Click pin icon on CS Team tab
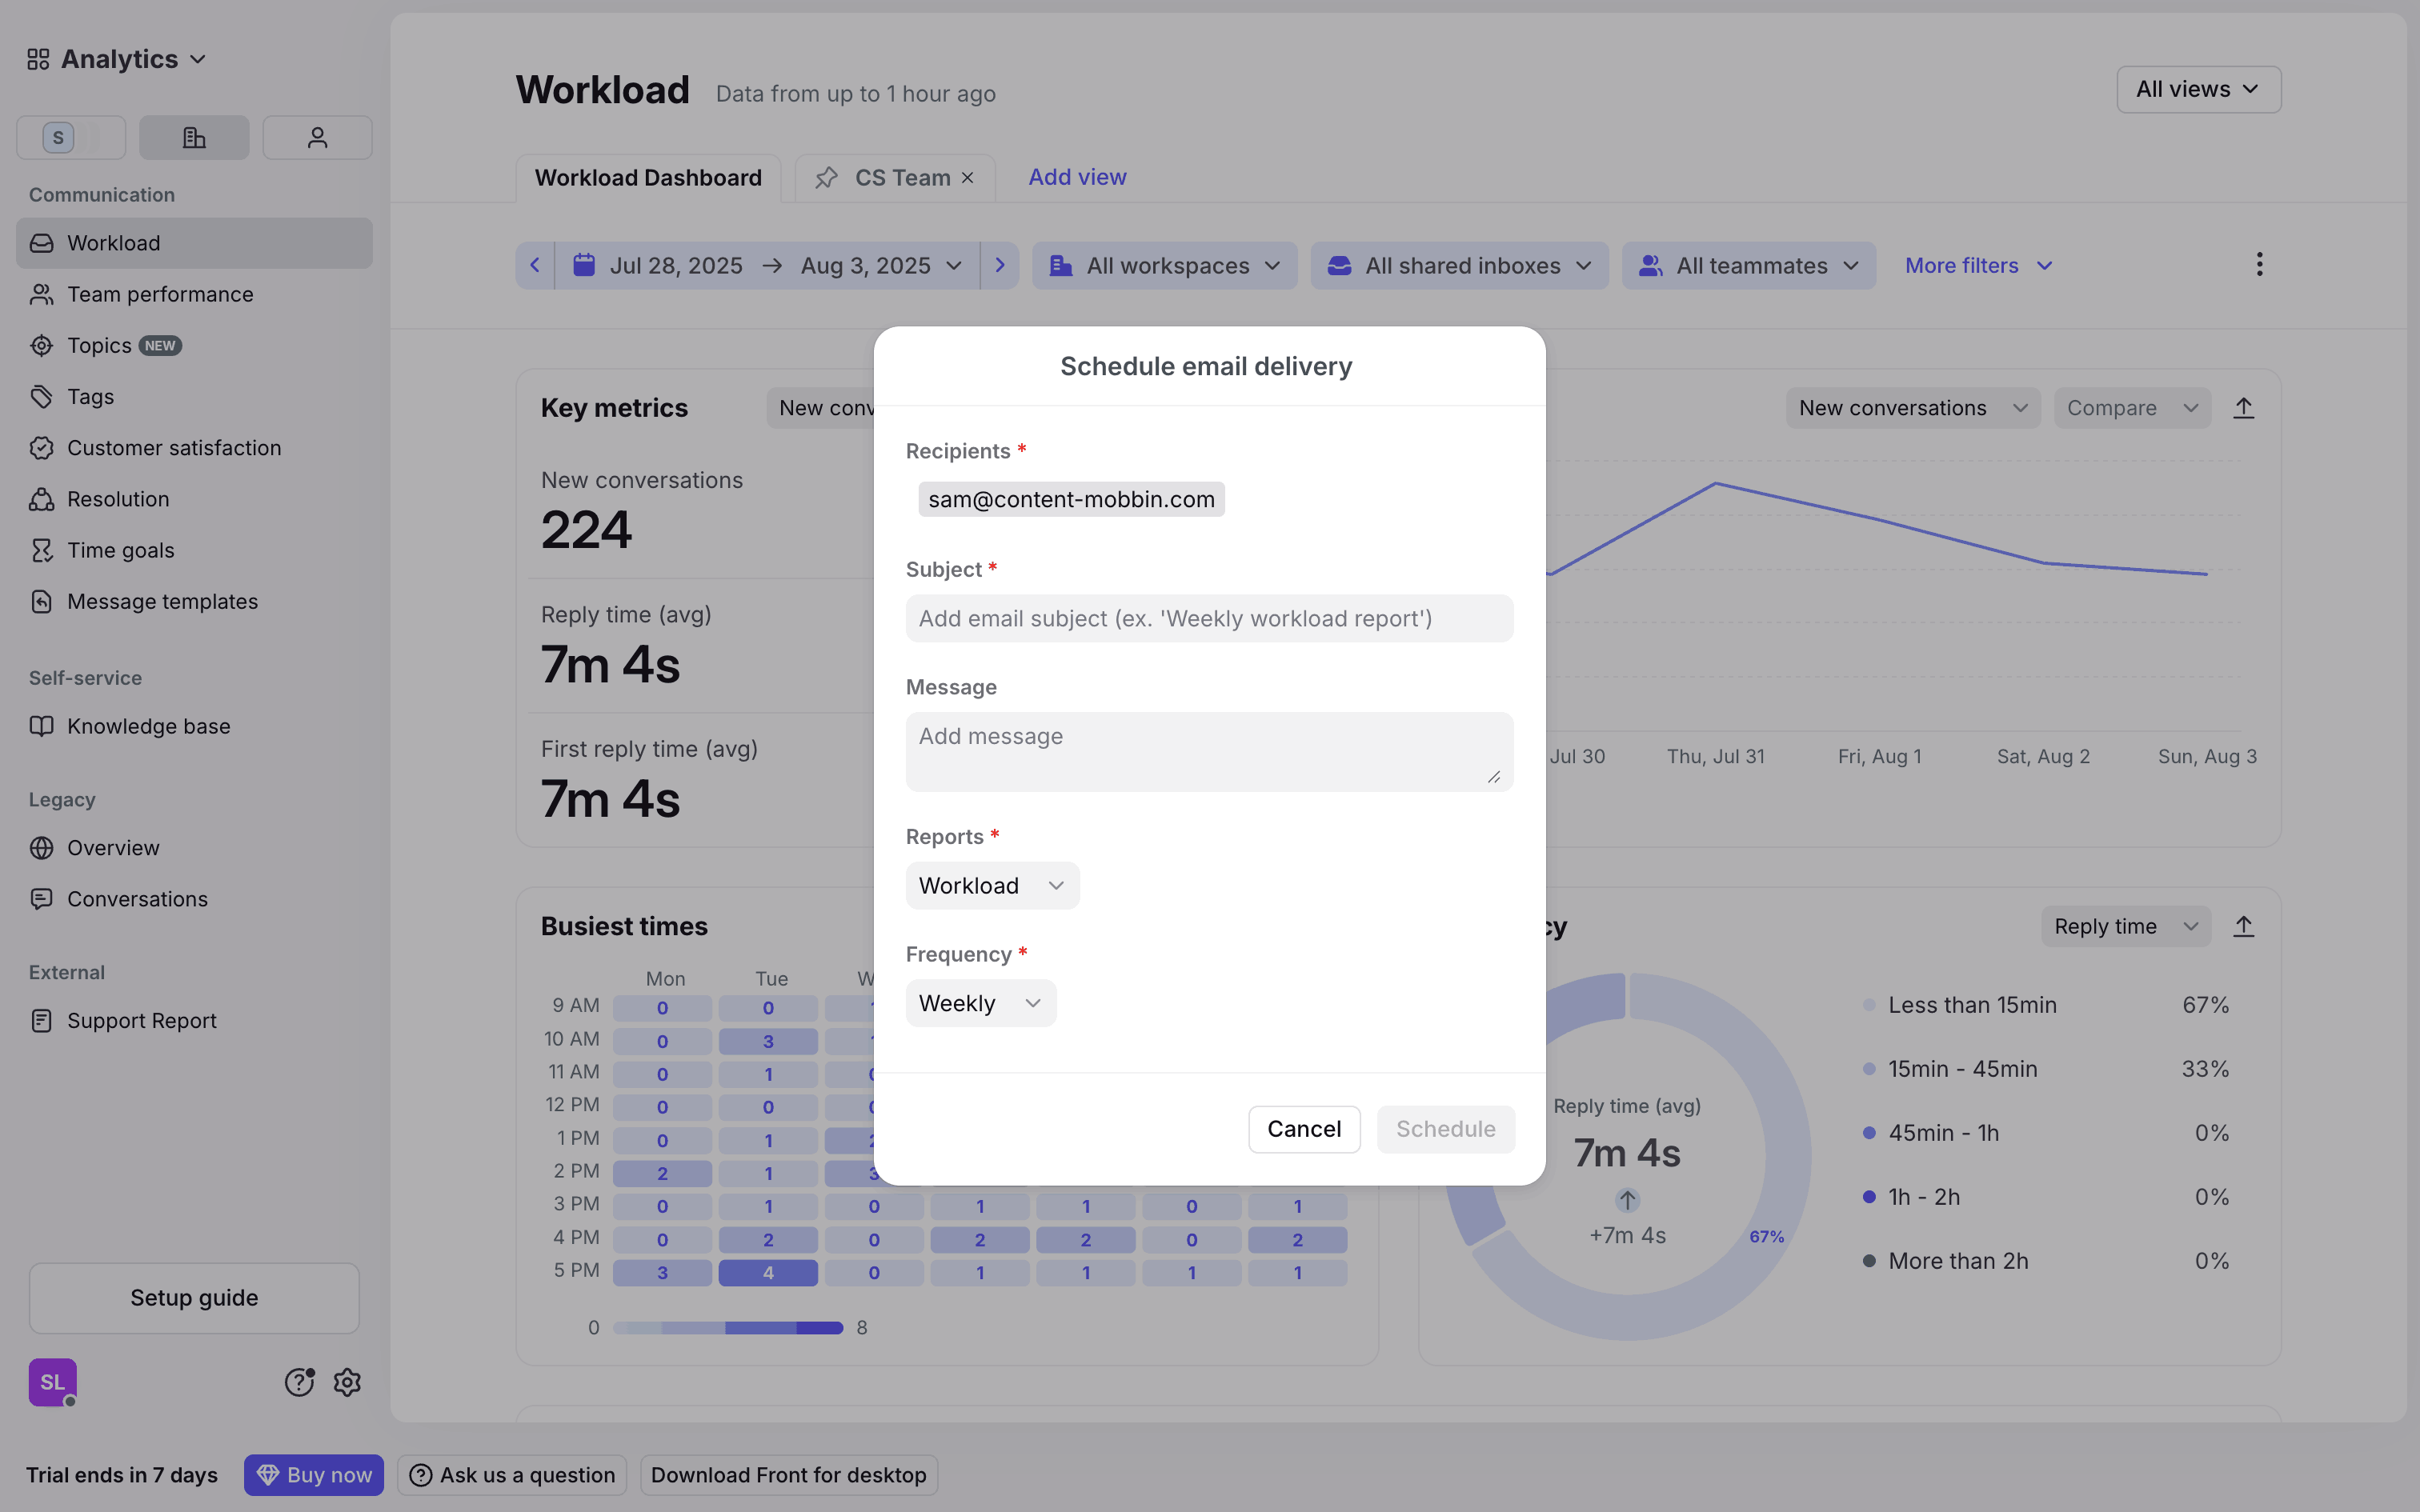The image size is (2420, 1512). (x=826, y=178)
